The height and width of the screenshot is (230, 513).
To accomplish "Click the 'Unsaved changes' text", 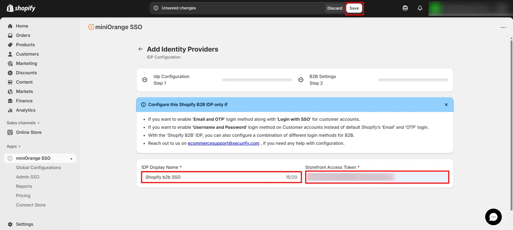I will pyautogui.click(x=179, y=8).
